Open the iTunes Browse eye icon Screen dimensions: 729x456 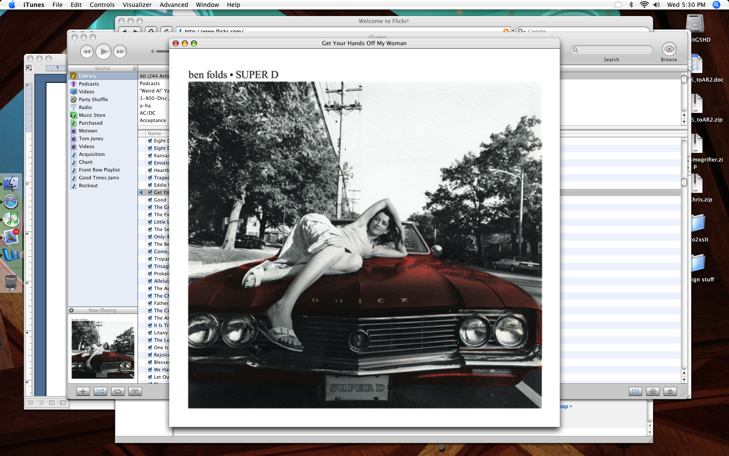pos(669,49)
